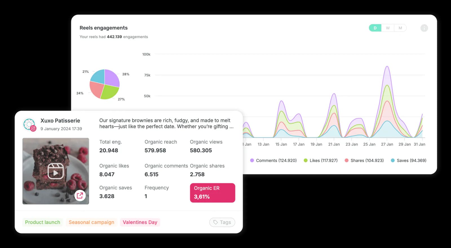Image resolution: width=451 pixels, height=248 pixels.
Task: Click the Organic likes value 8.047
Action: coord(107,174)
